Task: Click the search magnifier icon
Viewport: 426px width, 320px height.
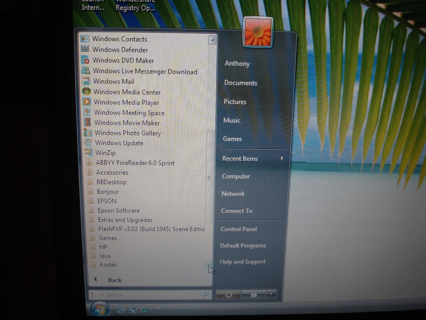Action: pyautogui.click(x=206, y=295)
